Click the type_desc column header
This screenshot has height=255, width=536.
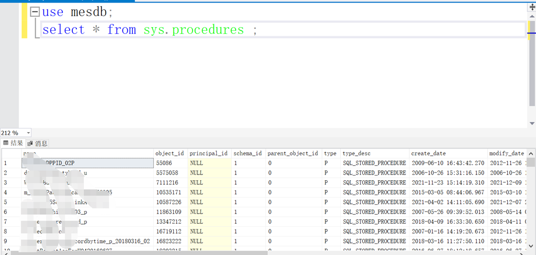[x=375, y=154]
